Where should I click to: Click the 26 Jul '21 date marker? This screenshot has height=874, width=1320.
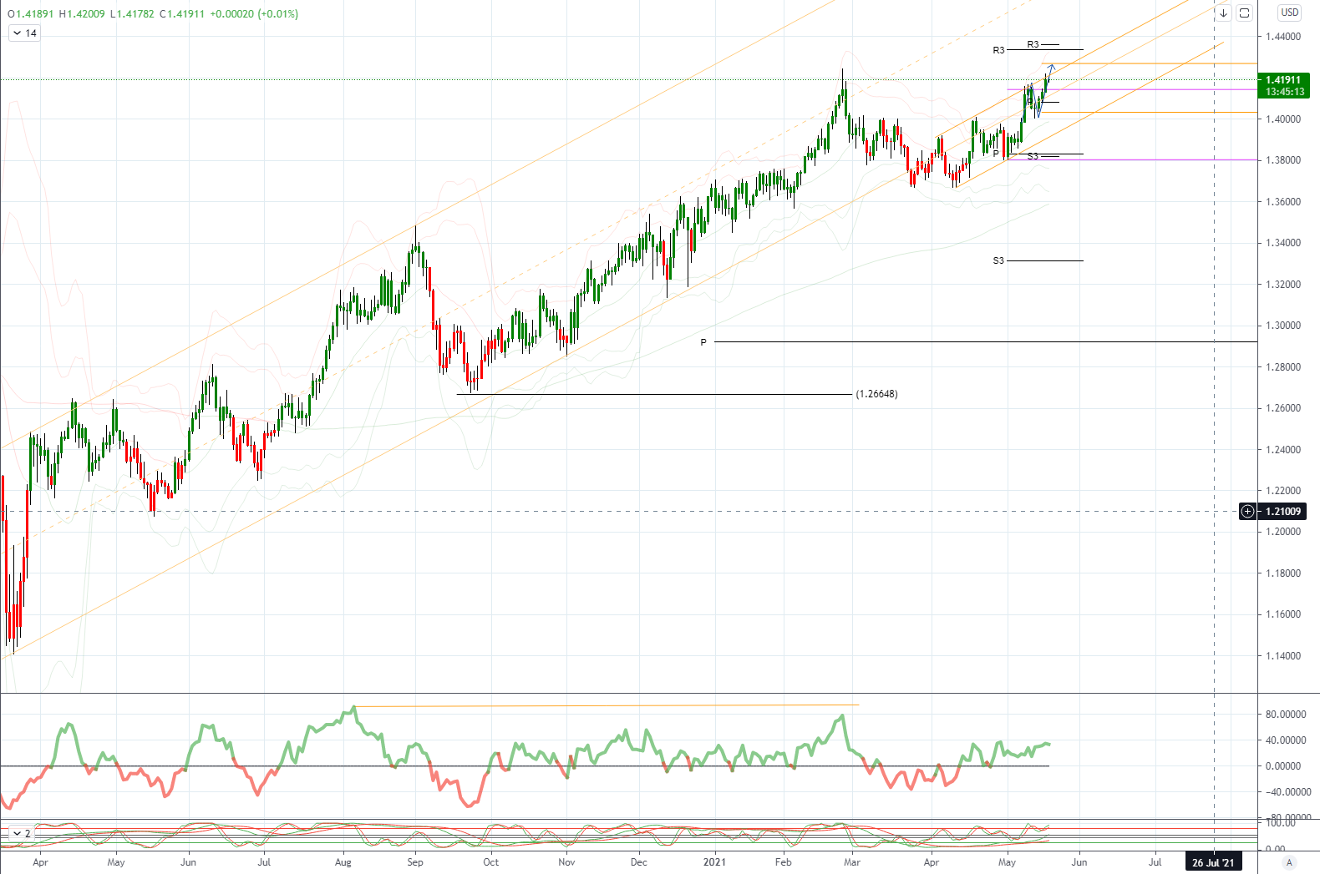[x=1213, y=862]
